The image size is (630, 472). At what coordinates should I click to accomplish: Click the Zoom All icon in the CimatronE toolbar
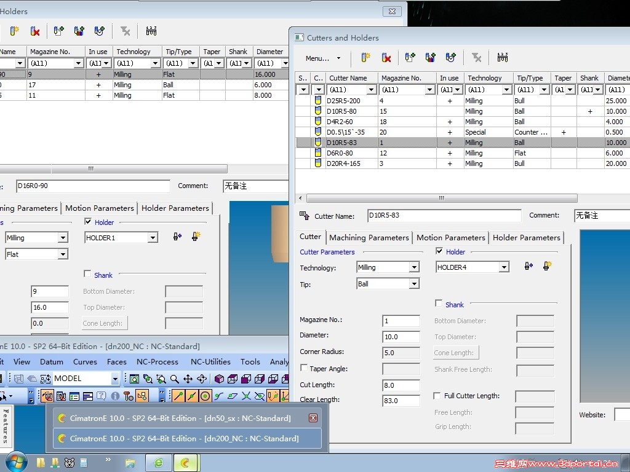134,379
